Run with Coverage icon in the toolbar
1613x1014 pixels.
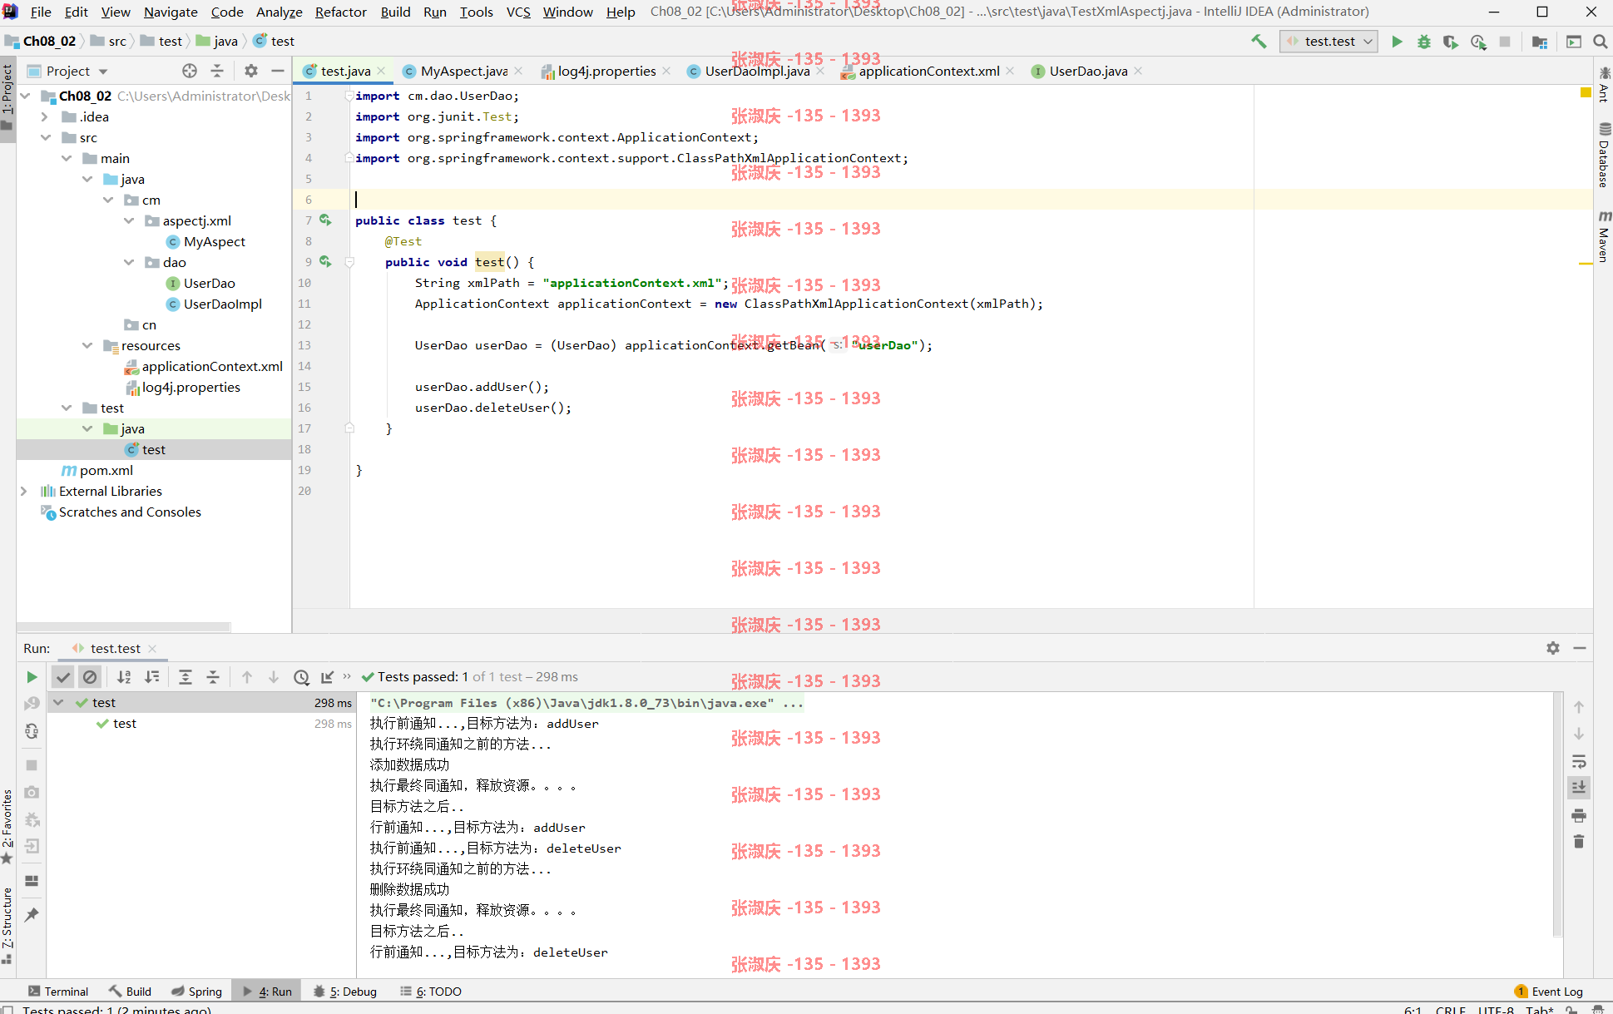pyautogui.click(x=1451, y=41)
